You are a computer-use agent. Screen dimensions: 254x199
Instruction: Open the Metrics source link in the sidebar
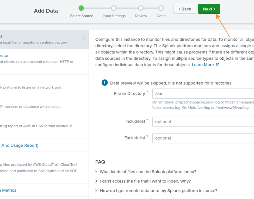click(8, 190)
